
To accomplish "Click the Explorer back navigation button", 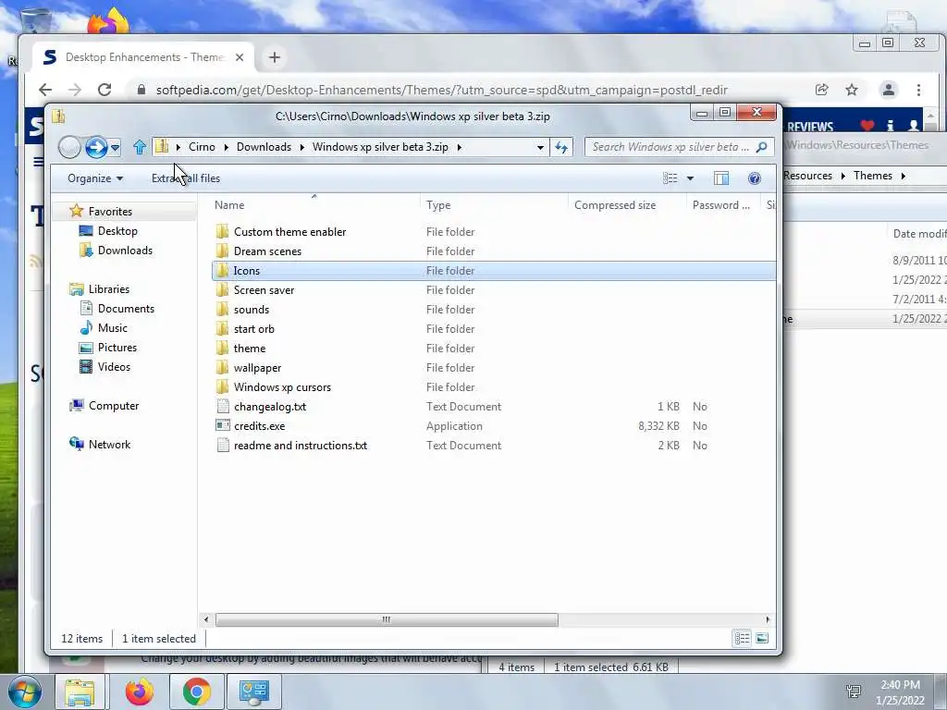I will tap(69, 147).
